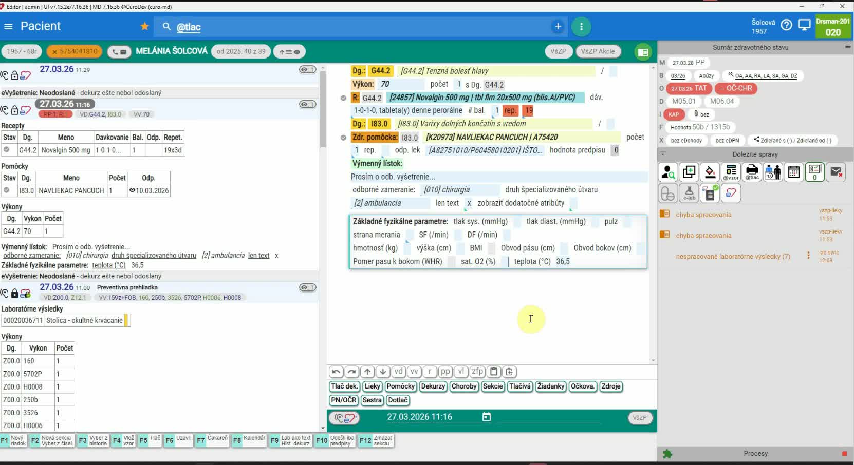The image size is (854, 465).
Task: Open the hamburger menu beside Pacient
Action: point(8,26)
